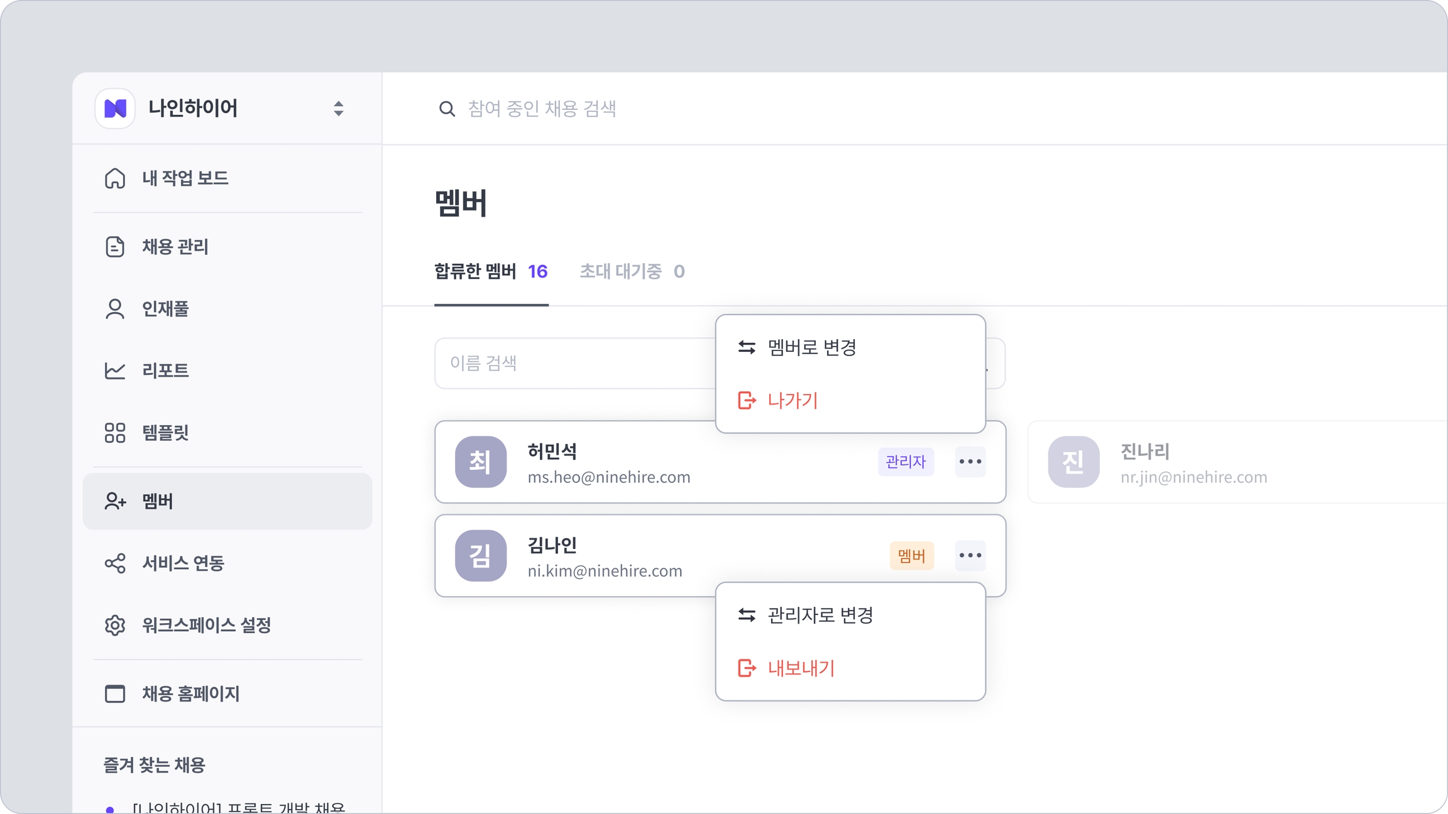Open the 리포트 chart menu
The width and height of the screenshot is (1448, 814).
point(165,371)
